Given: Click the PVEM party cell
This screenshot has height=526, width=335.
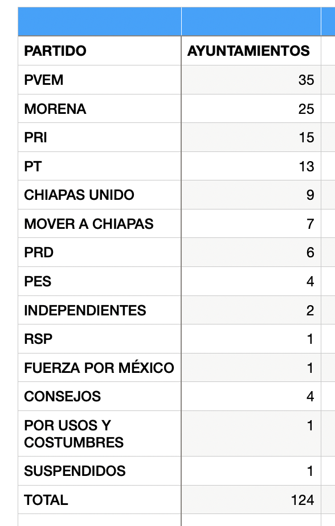Looking at the screenshot, I should click(99, 80).
